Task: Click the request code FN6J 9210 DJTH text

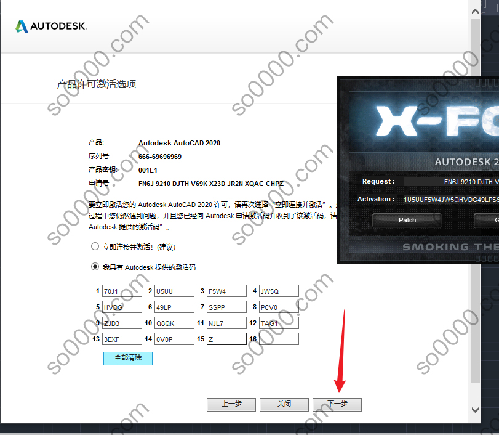Action: (x=211, y=184)
